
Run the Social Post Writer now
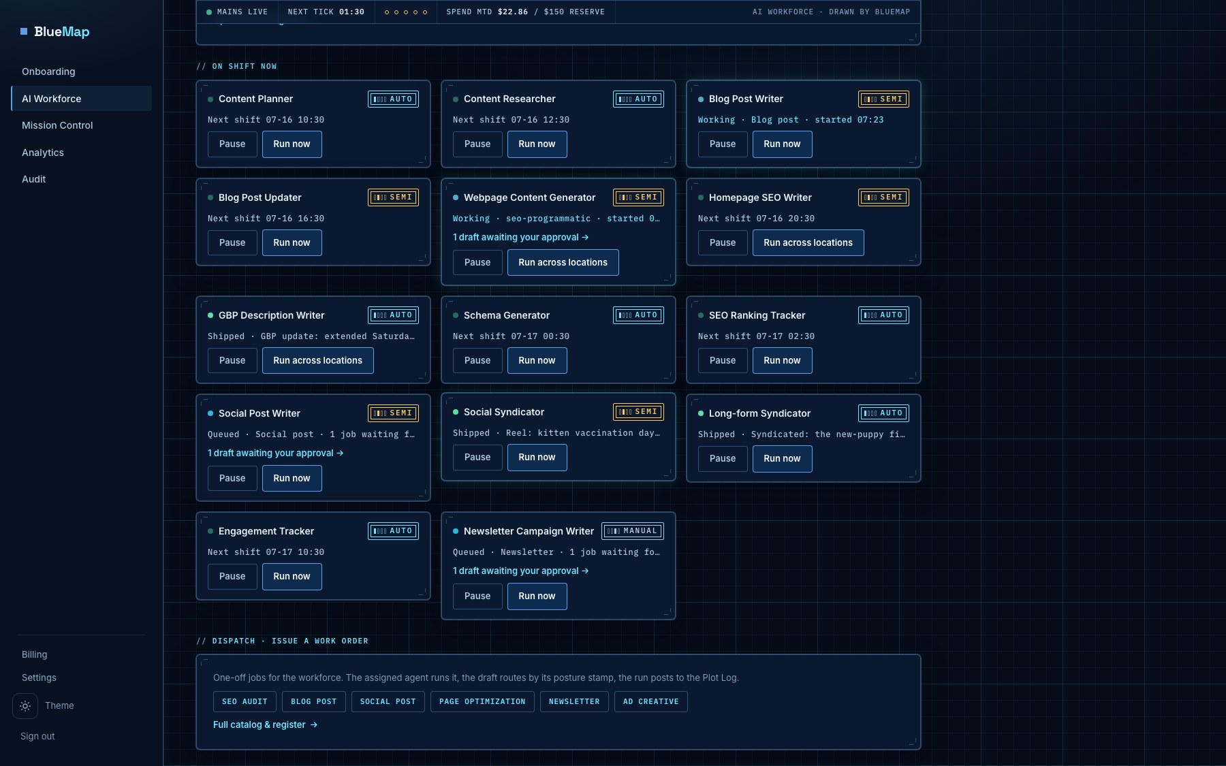[x=292, y=479]
